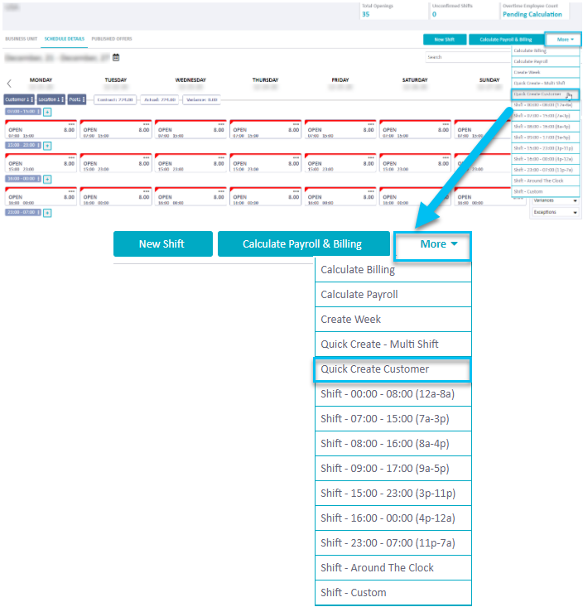This screenshot has height=607, width=583.
Task: Open Sunday 07:00-15:00 open shift card
Action: (x=483, y=130)
